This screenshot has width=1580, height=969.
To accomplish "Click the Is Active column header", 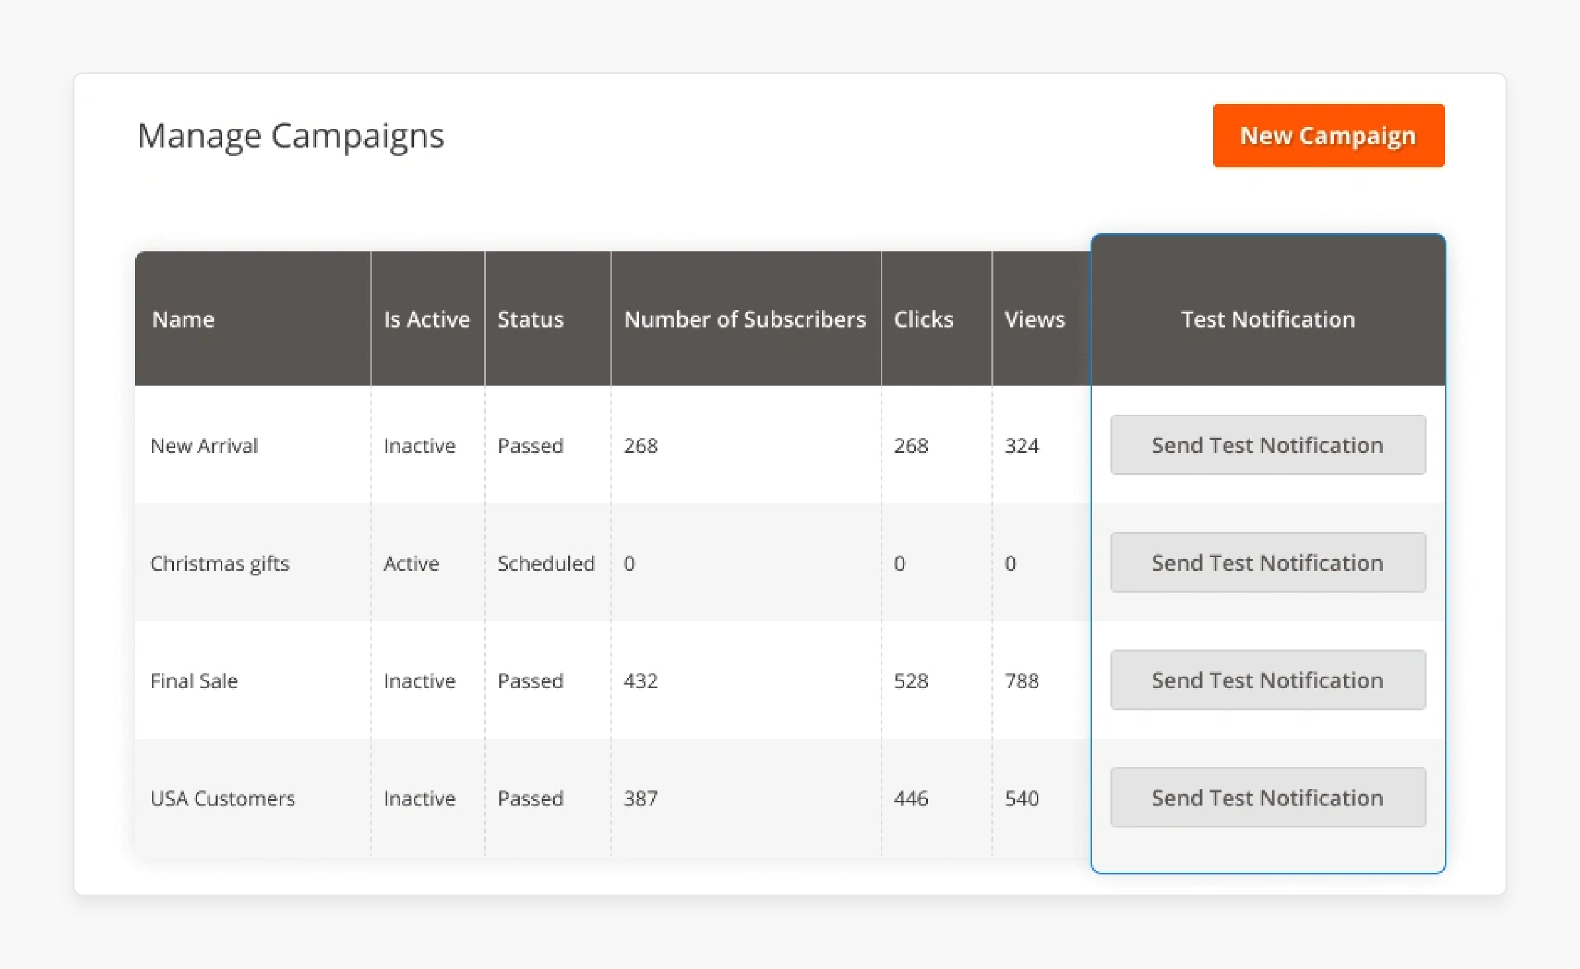I will pos(427,319).
